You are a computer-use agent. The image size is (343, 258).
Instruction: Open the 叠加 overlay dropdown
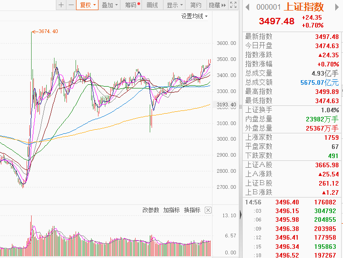pyautogui.click(x=109, y=5)
